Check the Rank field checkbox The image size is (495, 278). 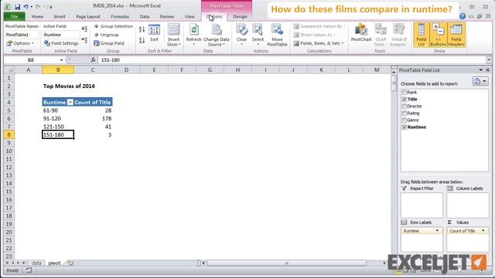point(404,93)
